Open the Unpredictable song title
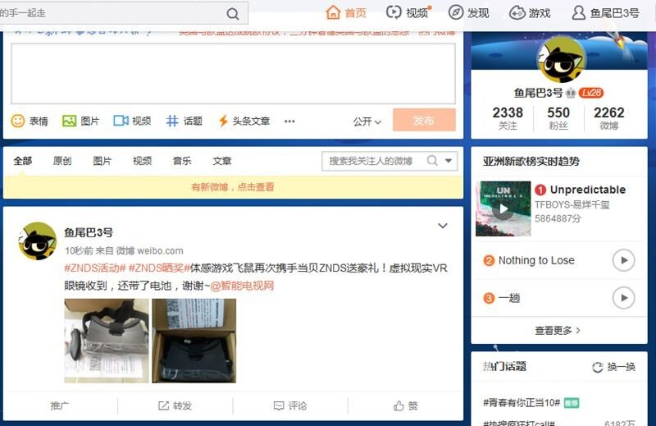Screen dimensions: 656x426 click(x=588, y=190)
